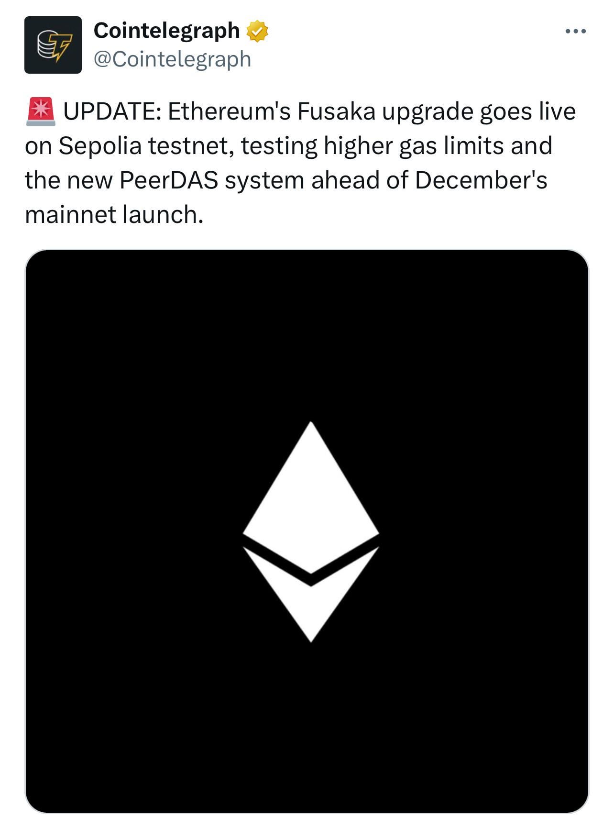The image size is (614, 829).
Task: Open the Cointelegraph profile avatar
Action: 53,45
